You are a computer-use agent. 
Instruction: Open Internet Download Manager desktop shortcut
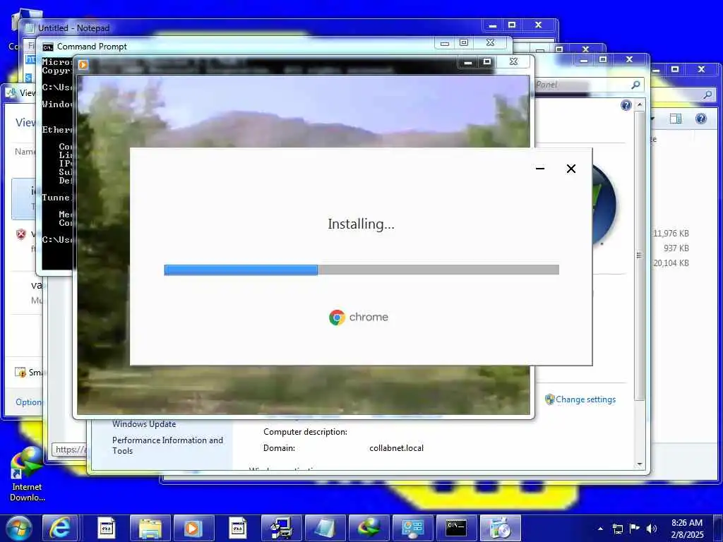point(28,475)
